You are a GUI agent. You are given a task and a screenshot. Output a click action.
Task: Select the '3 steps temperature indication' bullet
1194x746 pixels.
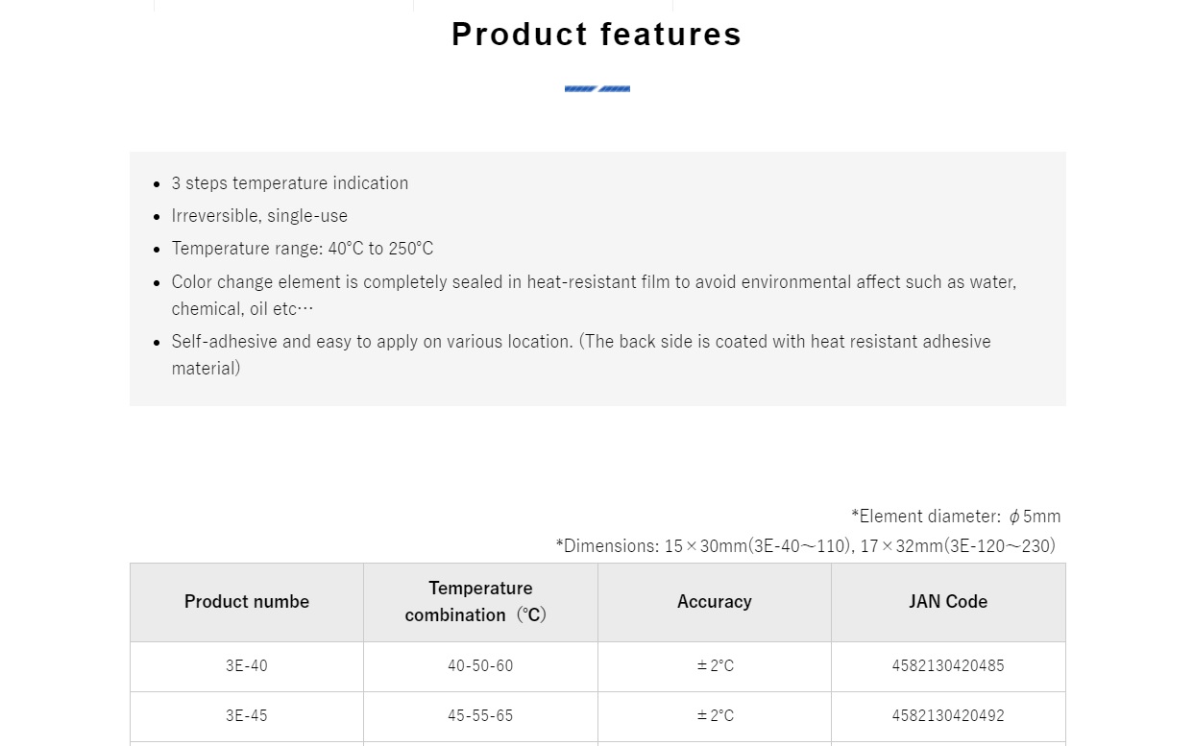pyautogui.click(x=290, y=182)
